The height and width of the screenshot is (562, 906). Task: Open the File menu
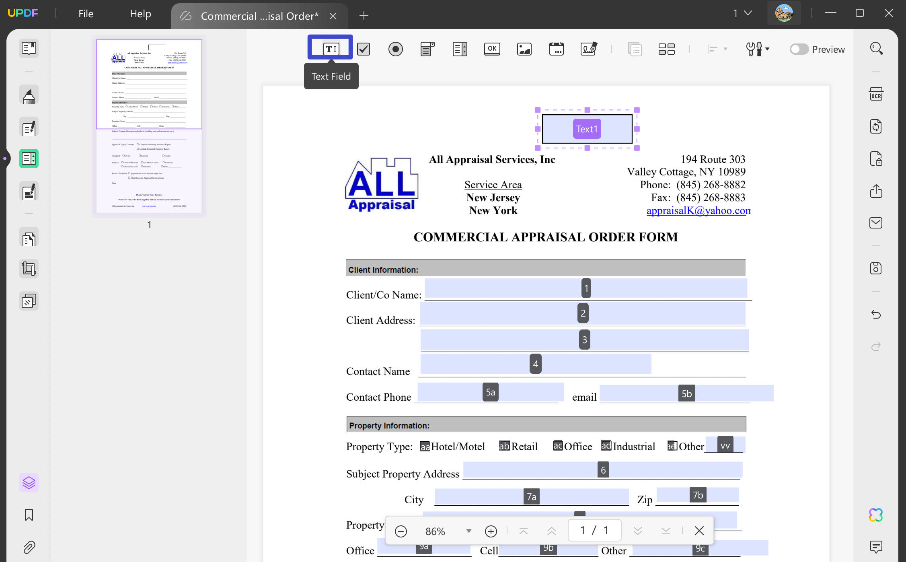pos(86,14)
